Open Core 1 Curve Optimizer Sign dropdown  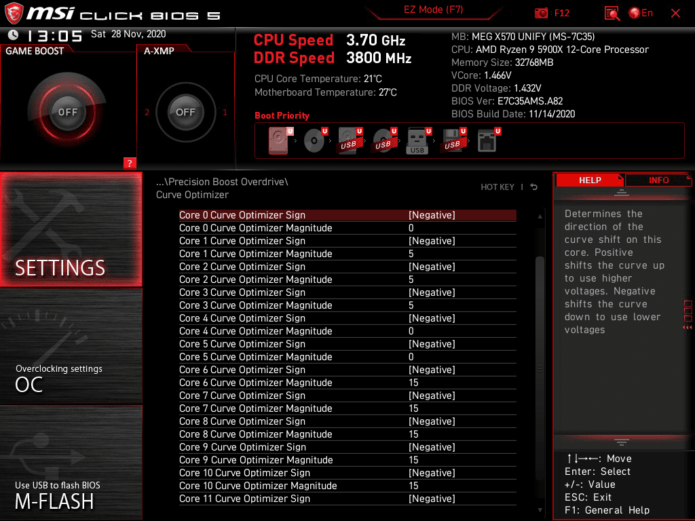432,241
